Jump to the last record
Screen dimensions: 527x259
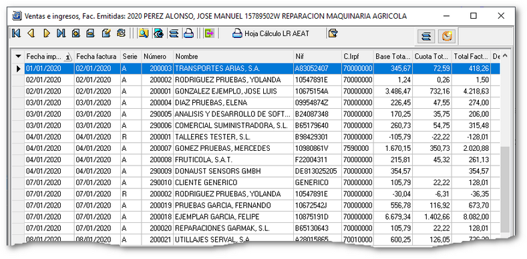(61, 33)
